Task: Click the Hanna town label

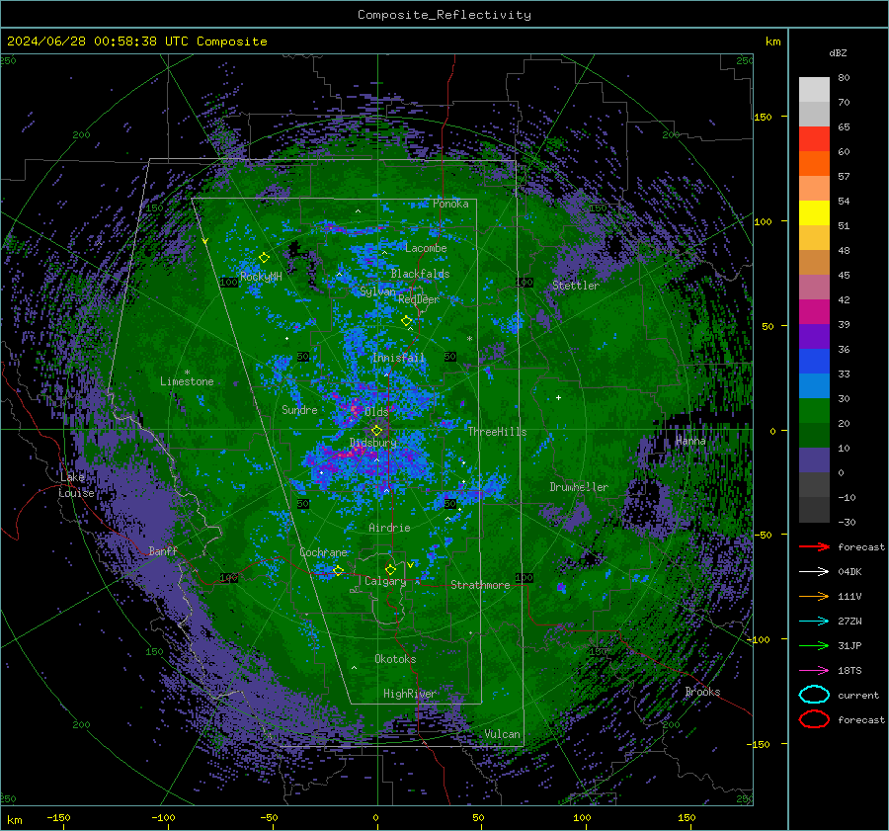Action: (690, 441)
